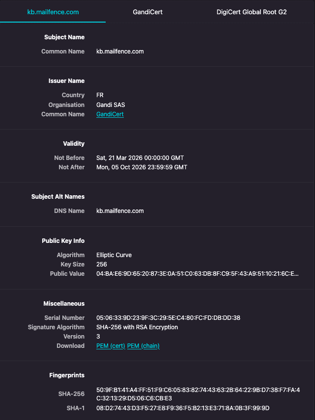Click the DNS Name kb.mailfence.com value
The image size is (315, 420).
pyautogui.click(x=120, y=211)
